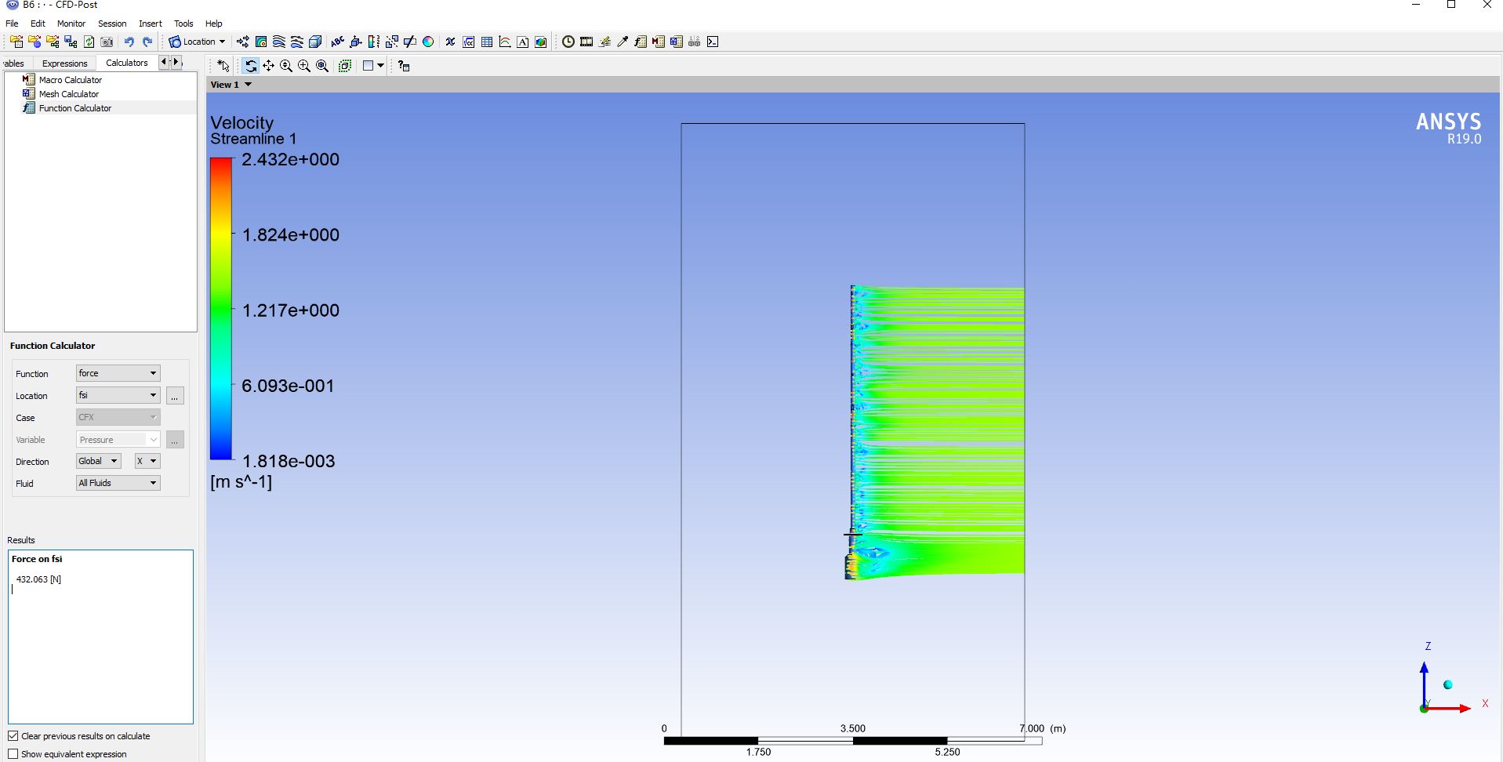Select Mesh Calculator in the tree
Screen dimensions: 1503x762
68,94
